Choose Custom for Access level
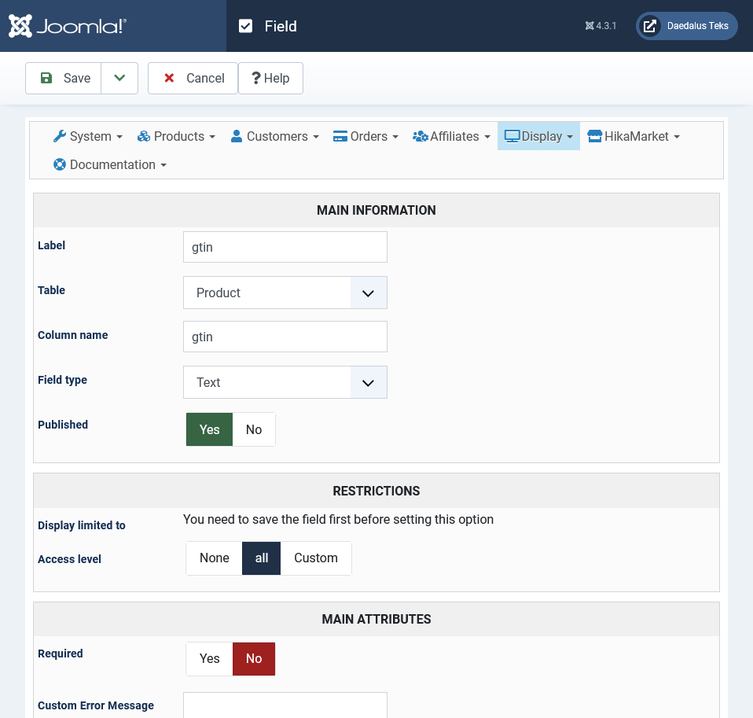Viewport: 753px width, 718px height. click(x=315, y=558)
